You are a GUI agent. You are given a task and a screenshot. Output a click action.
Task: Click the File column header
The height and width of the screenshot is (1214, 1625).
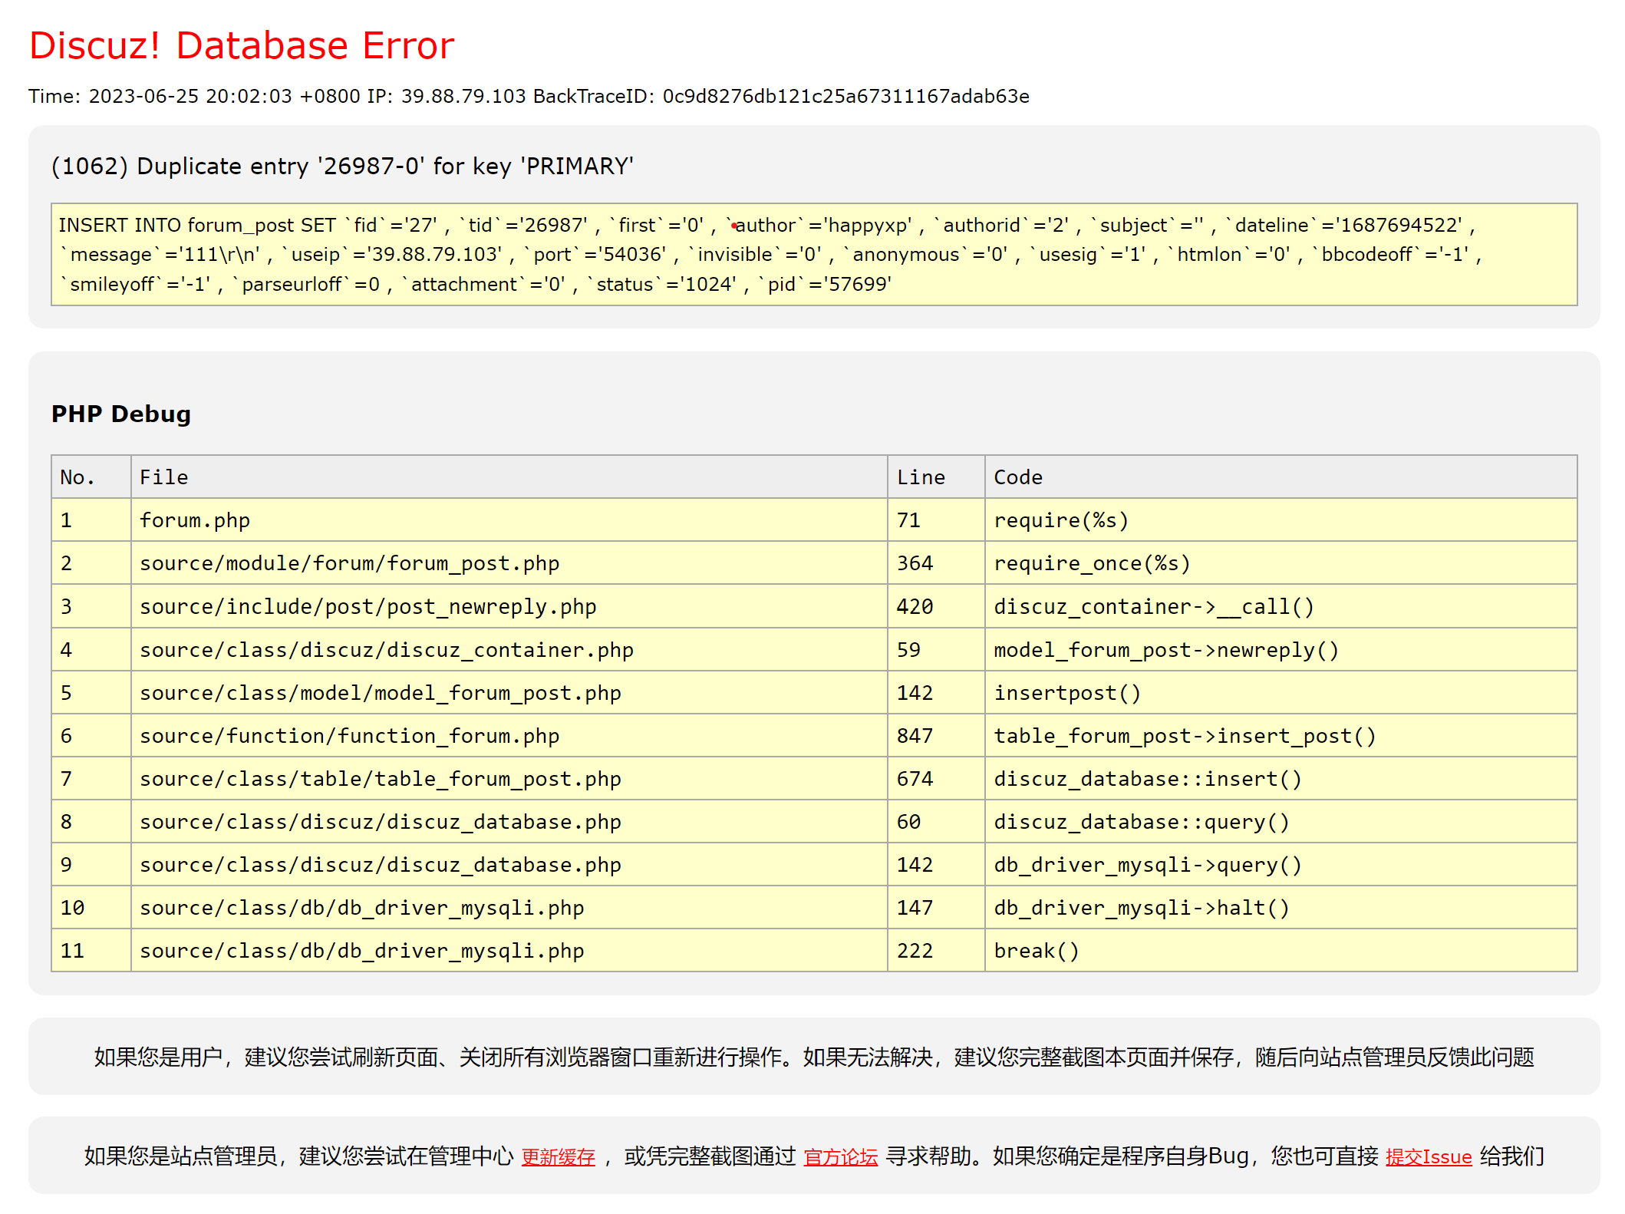tap(164, 477)
